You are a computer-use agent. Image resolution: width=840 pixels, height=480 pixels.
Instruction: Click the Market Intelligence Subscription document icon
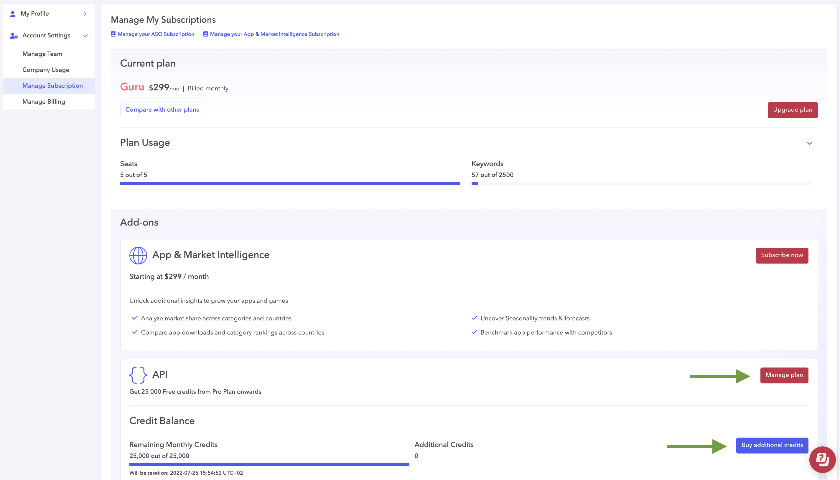[x=205, y=34]
